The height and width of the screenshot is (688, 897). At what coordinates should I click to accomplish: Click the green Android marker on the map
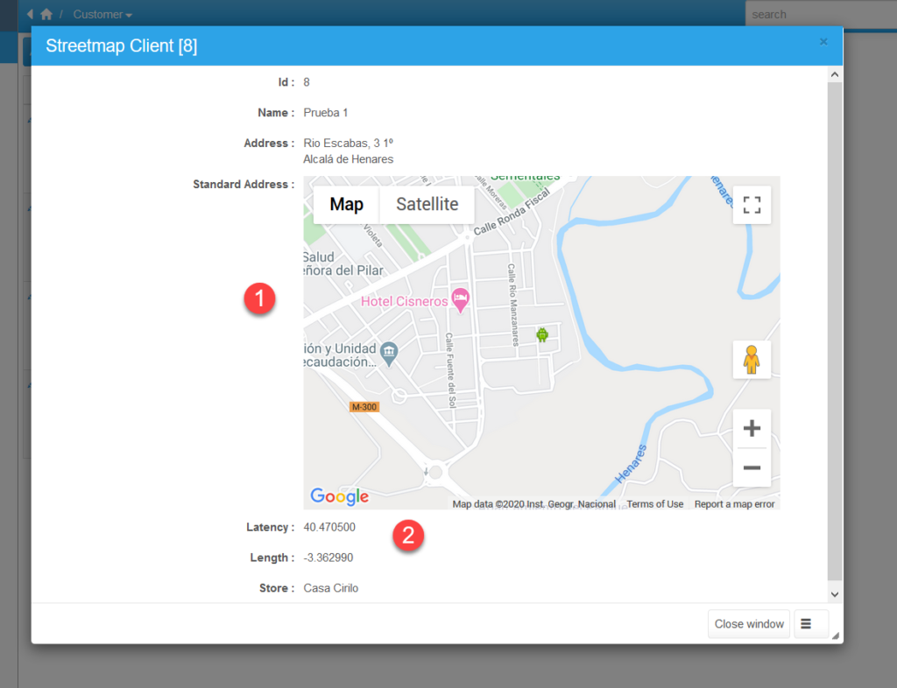point(544,334)
